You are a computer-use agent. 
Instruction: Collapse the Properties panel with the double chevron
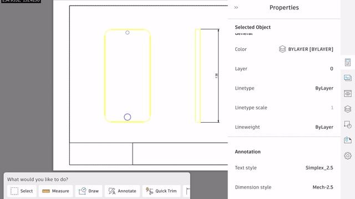coord(236,7)
